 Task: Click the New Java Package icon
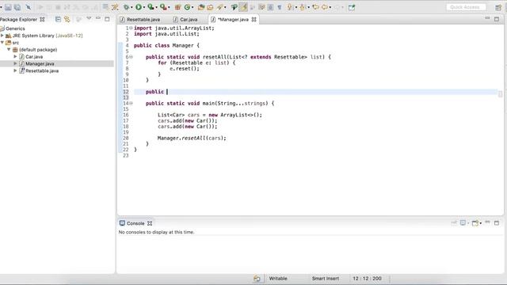coord(177,7)
